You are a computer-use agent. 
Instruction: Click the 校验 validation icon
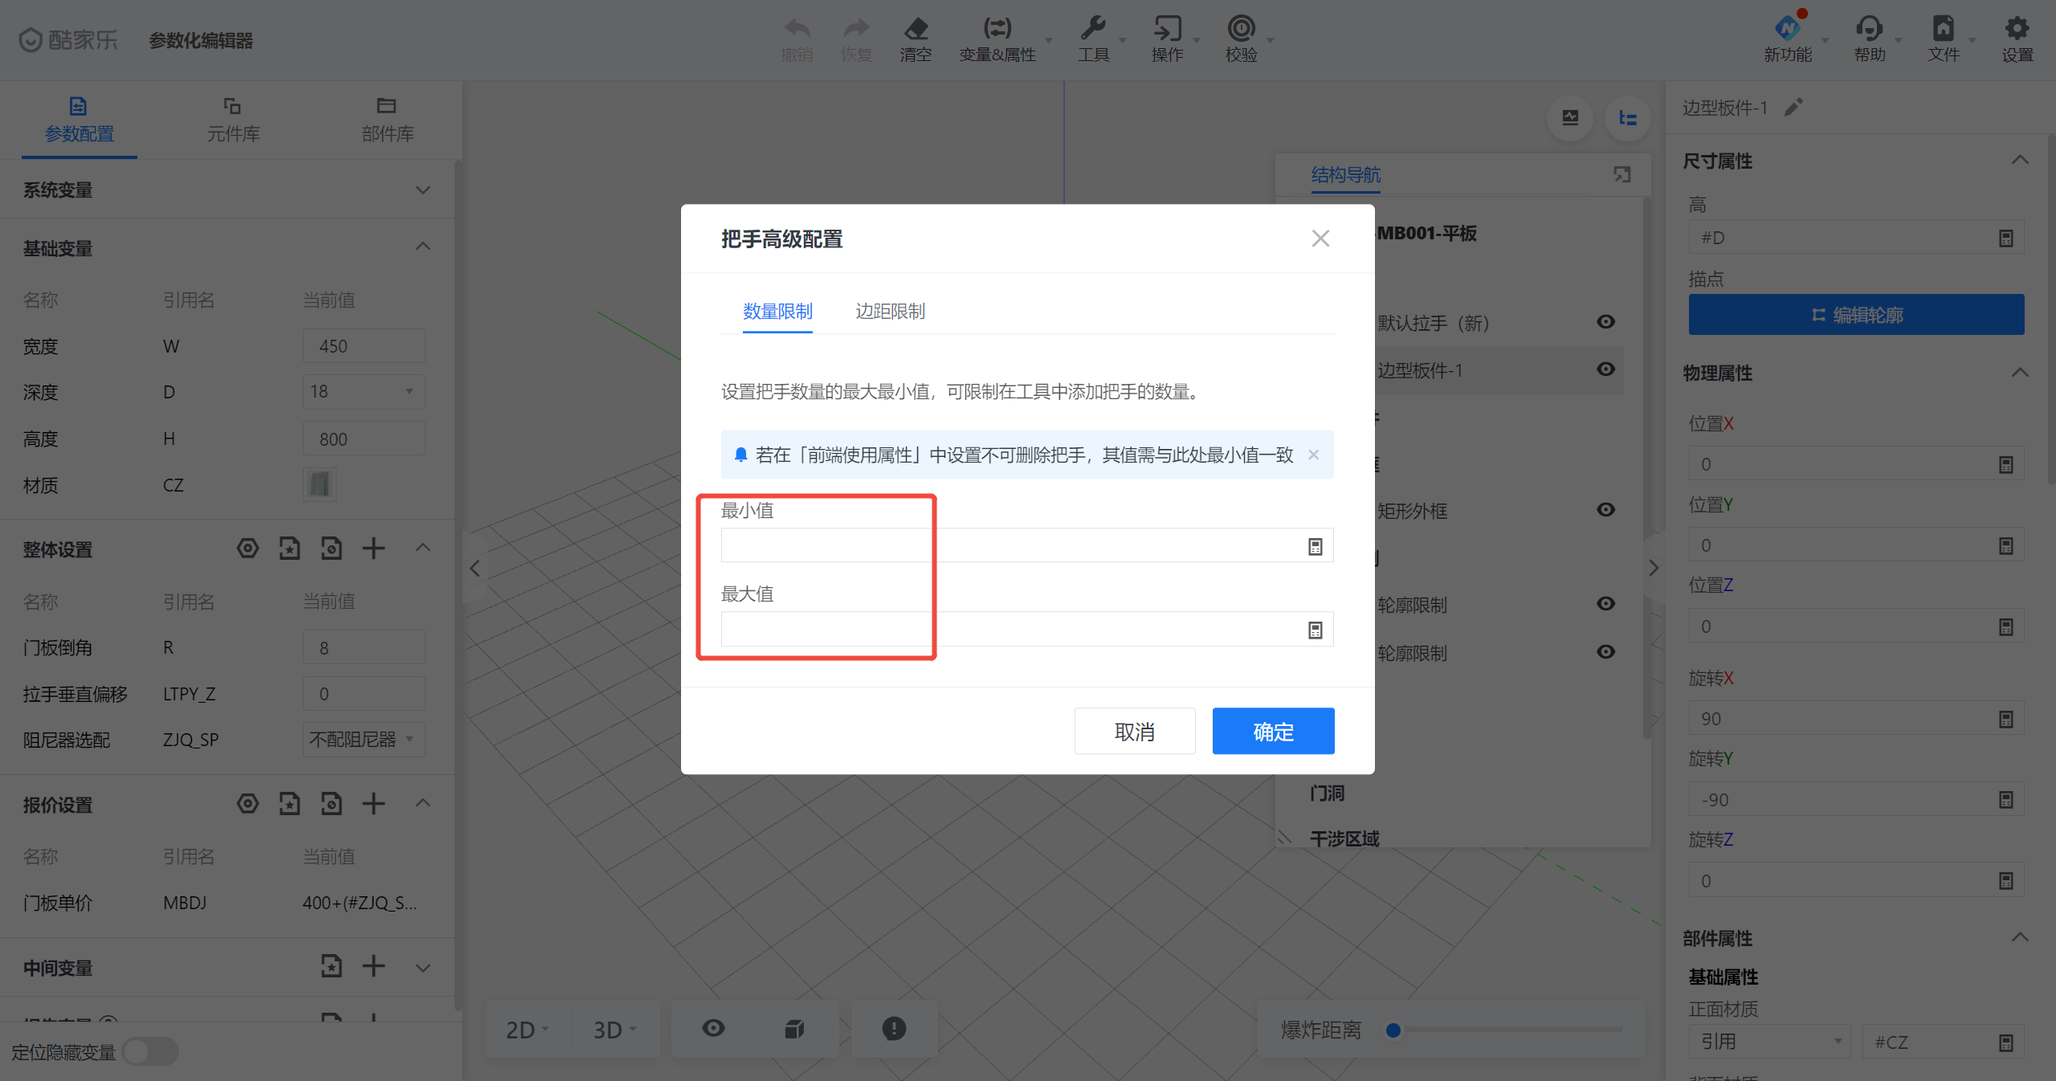pos(1241,30)
